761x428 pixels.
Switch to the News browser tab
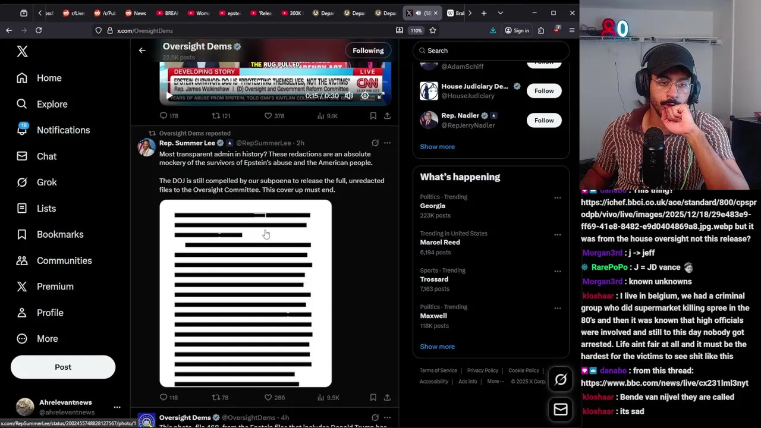(x=135, y=13)
